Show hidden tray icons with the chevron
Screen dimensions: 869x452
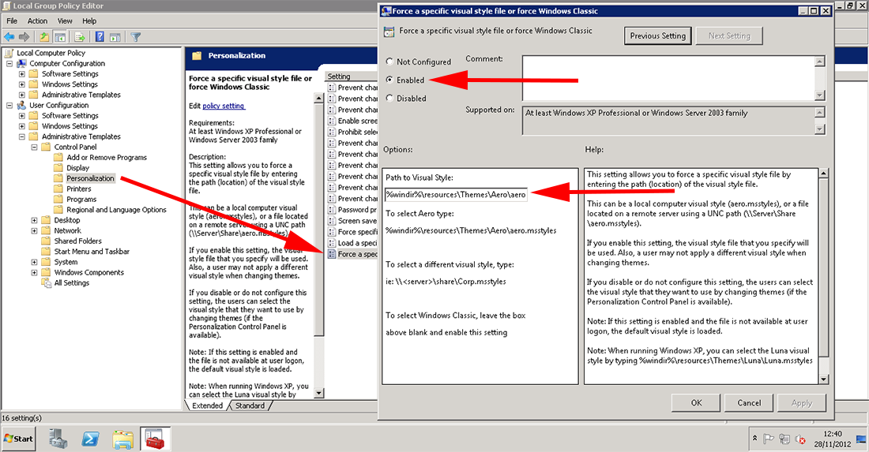(x=754, y=438)
